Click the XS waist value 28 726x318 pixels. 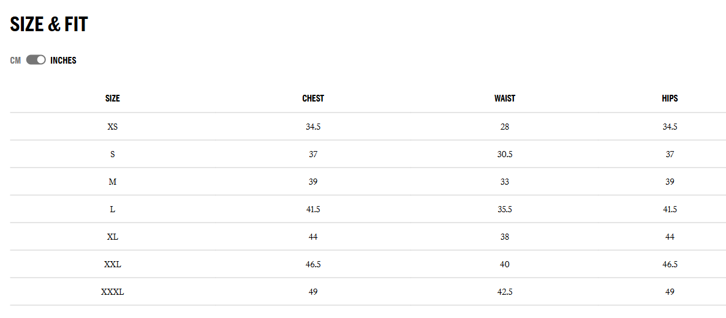coord(505,127)
